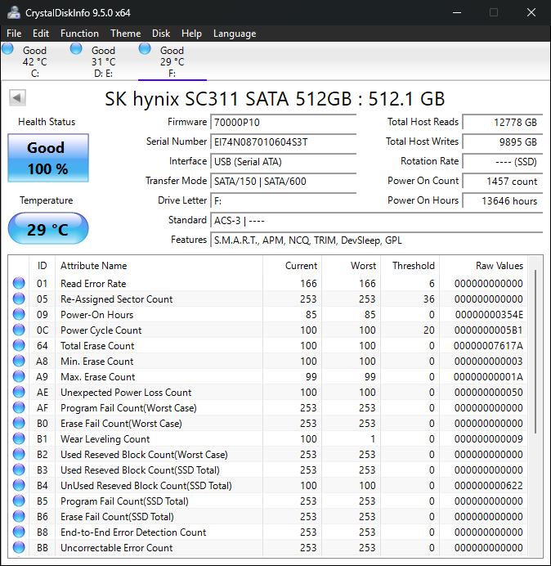Open the Disk menu
The image size is (551, 566).
tap(161, 34)
